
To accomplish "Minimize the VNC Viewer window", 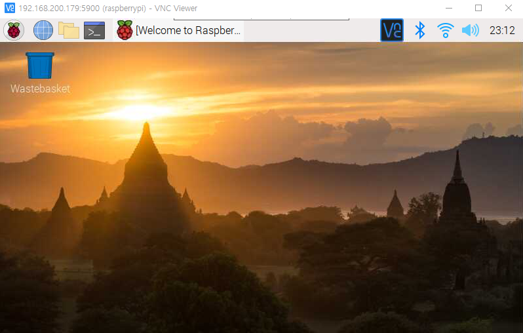I will point(449,8).
